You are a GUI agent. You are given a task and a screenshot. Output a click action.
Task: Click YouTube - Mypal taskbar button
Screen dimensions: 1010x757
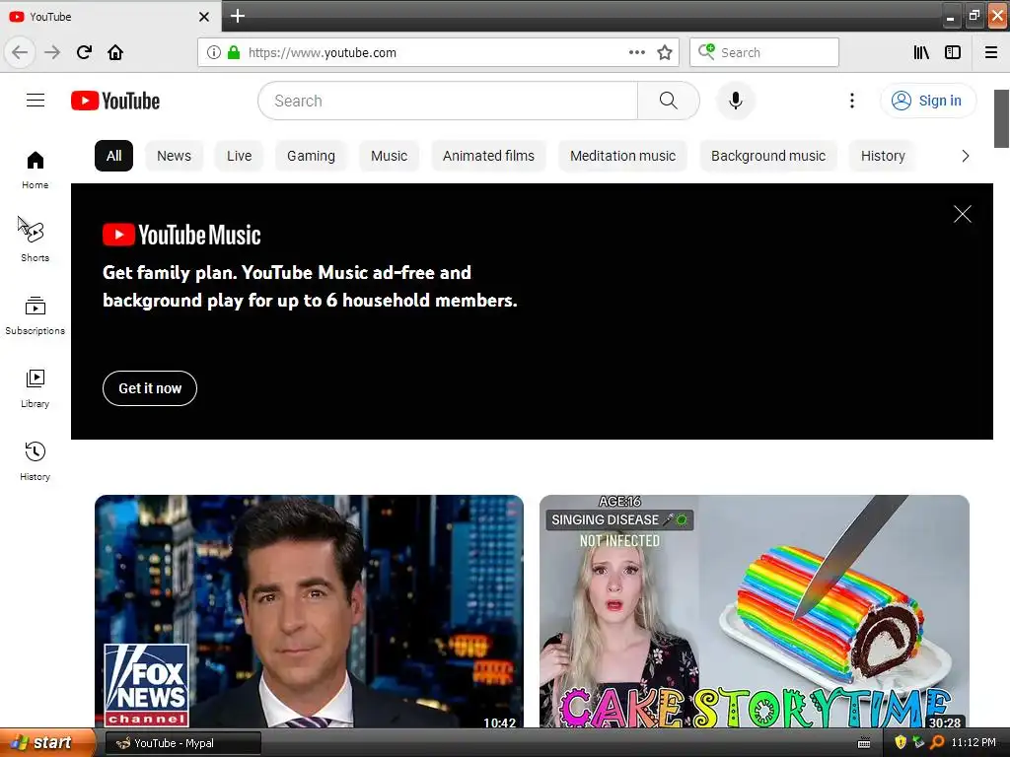coord(182,743)
